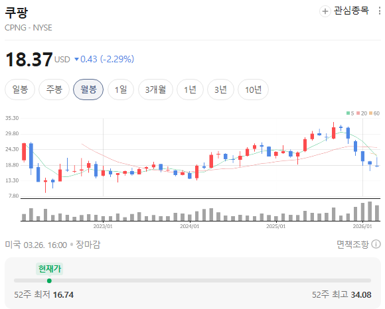Switch chart to 10년 range
The image size is (385, 309).
click(x=253, y=90)
